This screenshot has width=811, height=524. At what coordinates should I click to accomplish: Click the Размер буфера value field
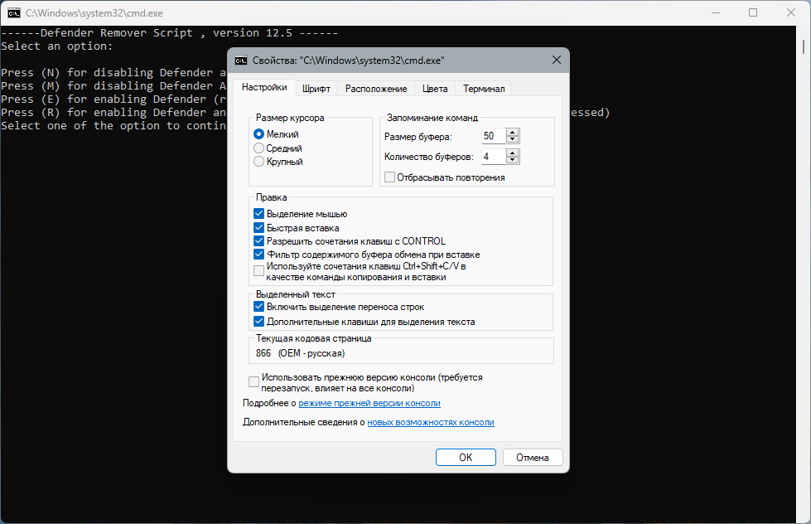tap(494, 136)
